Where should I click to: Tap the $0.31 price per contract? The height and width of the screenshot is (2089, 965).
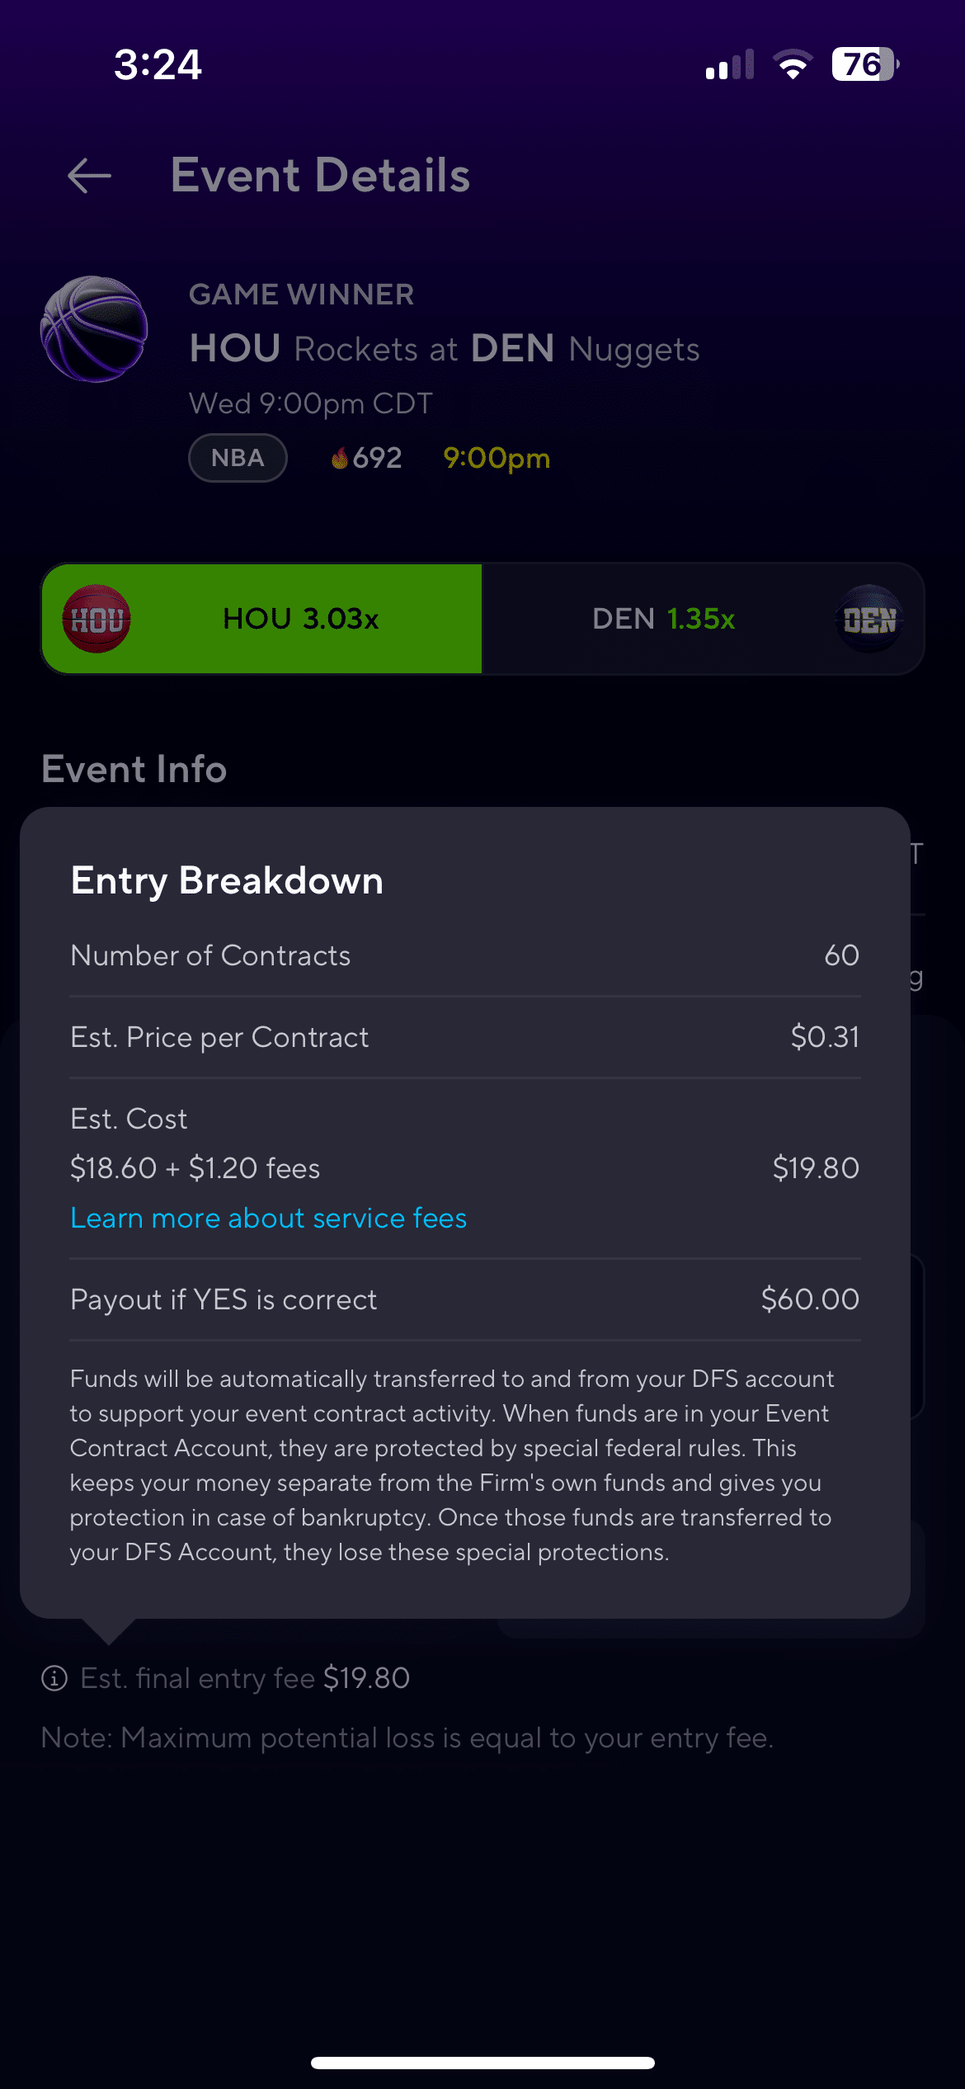point(825,1037)
